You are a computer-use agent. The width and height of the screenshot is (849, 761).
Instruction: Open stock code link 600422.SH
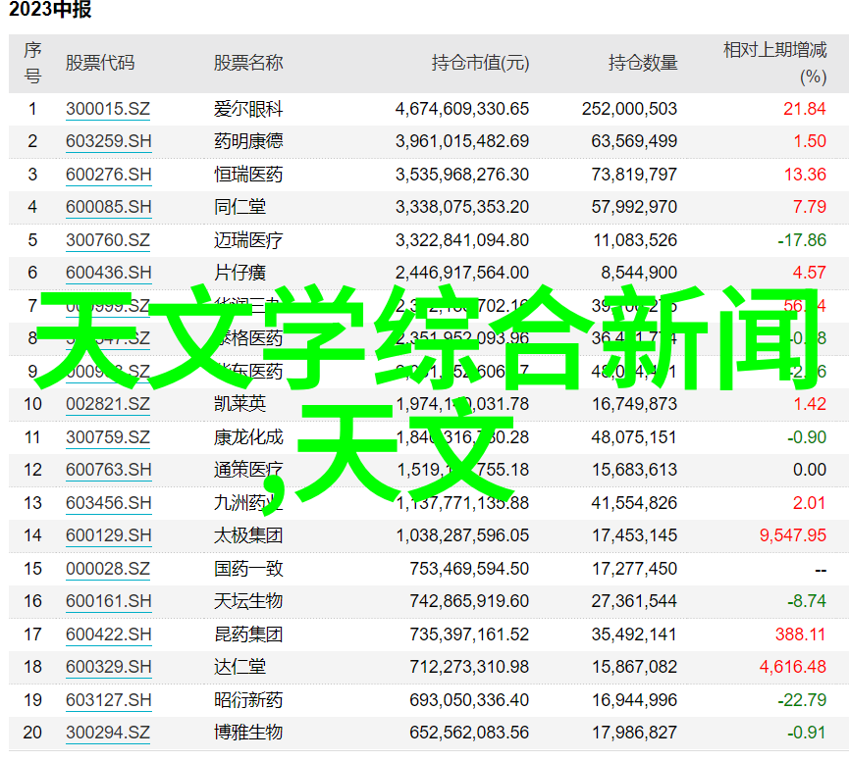click(108, 634)
